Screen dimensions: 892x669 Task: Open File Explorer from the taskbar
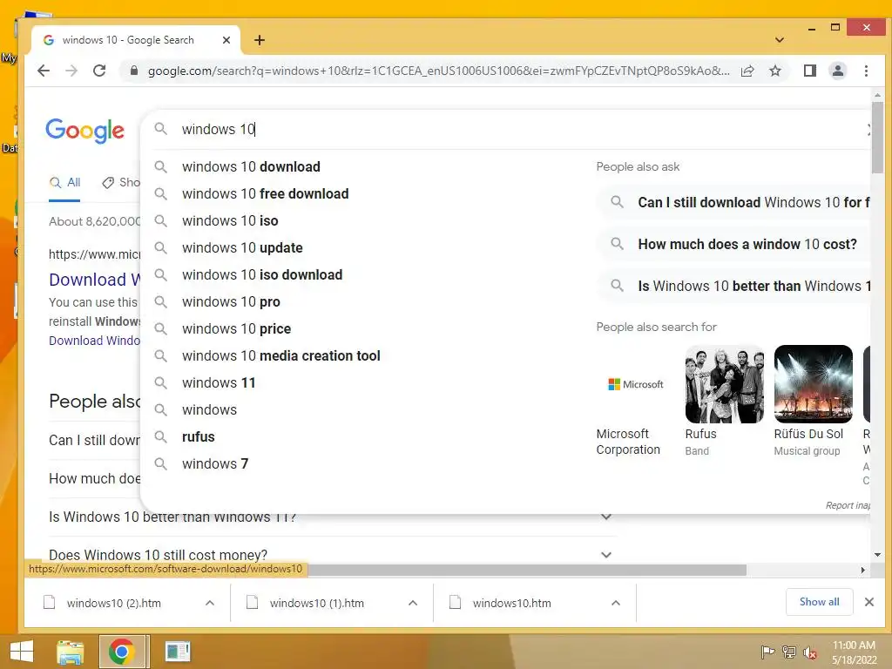(70, 652)
